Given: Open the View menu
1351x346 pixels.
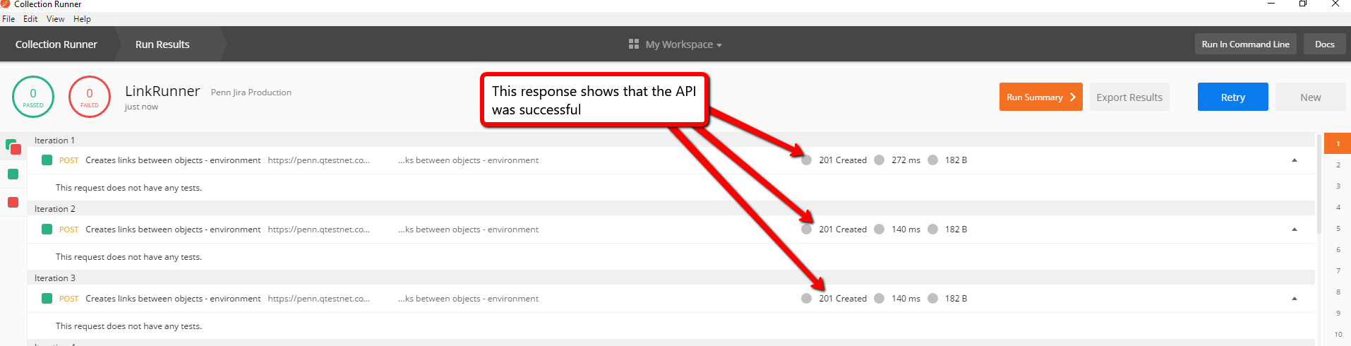Looking at the screenshot, I should [56, 19].
